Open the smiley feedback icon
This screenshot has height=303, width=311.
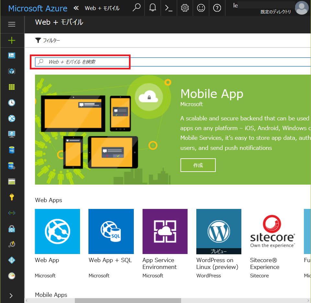(201, 8)
